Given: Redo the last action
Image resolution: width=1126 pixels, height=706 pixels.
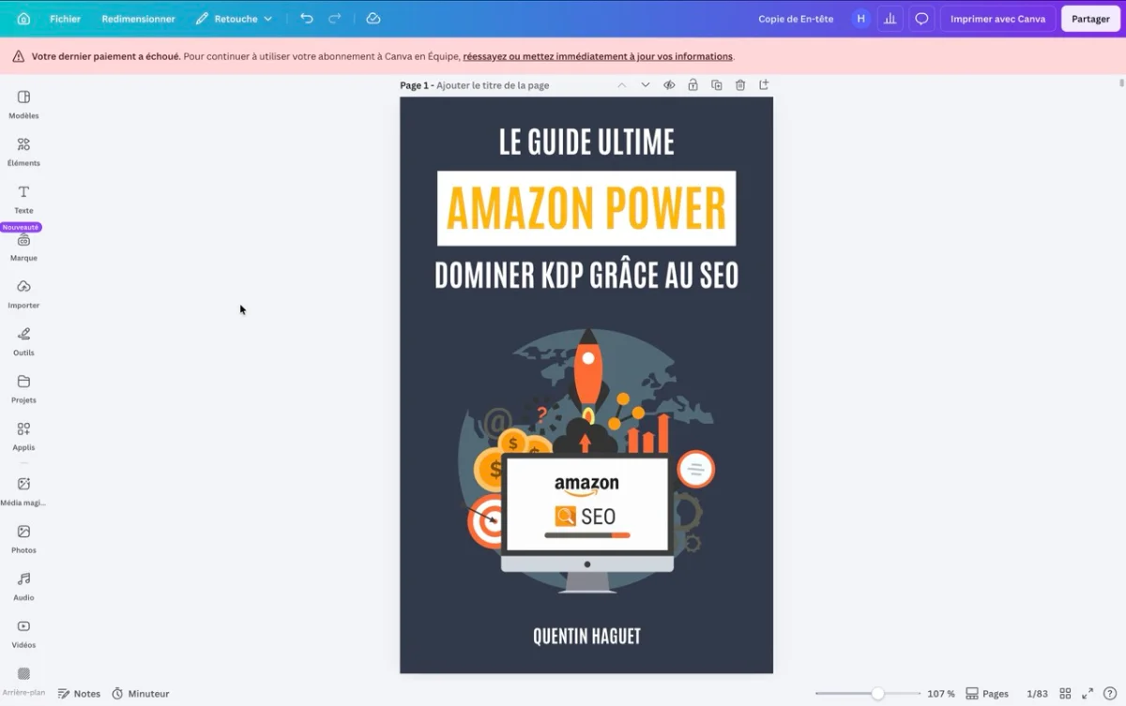Looking at the screenshot, I should [x=335, y=19].
